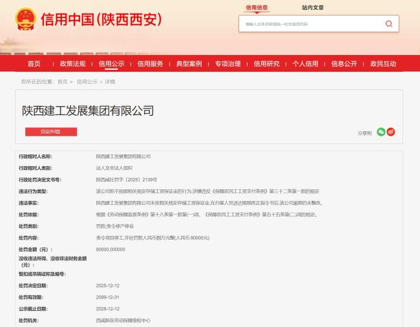Select the 处罚内容 value text
This screenshot has width=420, height=327.
tap(152, 238)
